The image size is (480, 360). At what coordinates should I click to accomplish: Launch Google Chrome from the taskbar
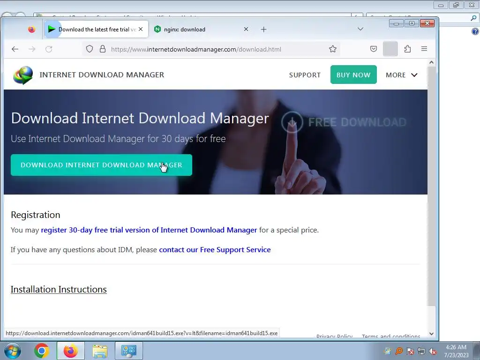pos(42,351)
